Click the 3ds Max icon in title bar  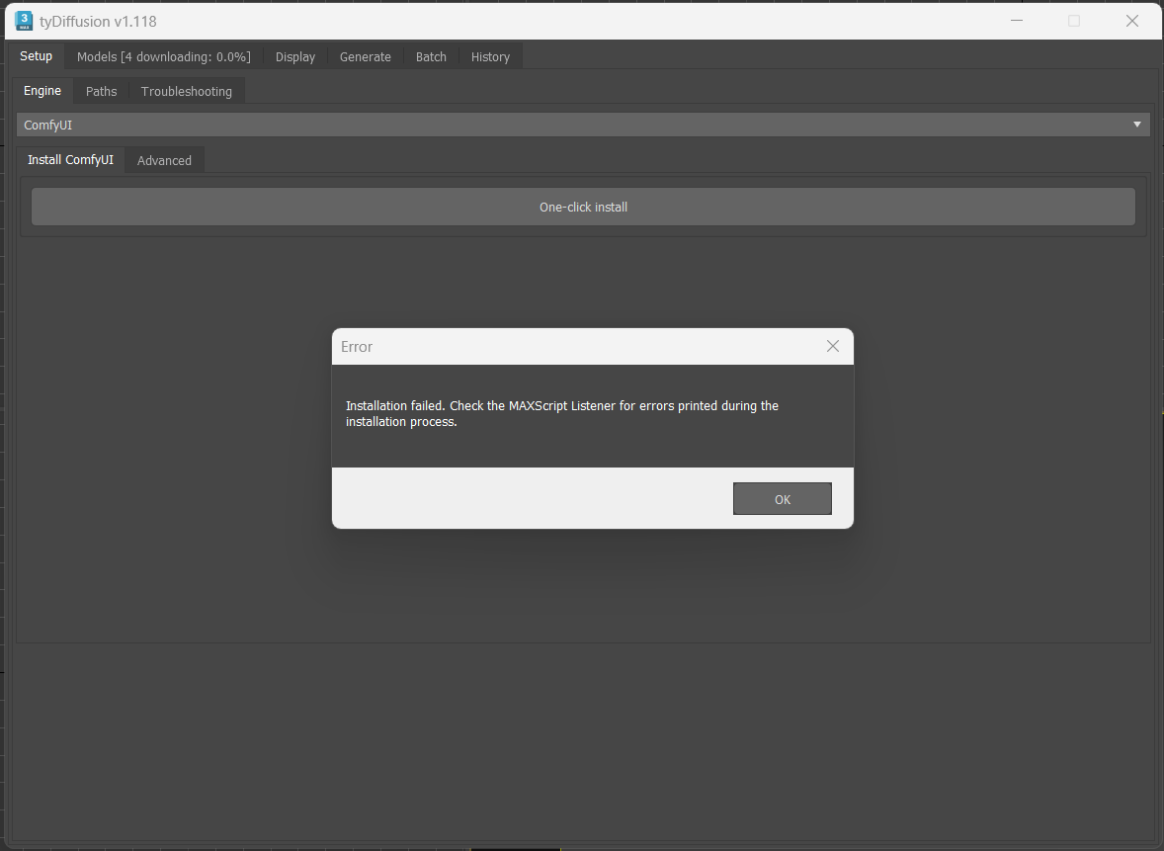(24, 21)
